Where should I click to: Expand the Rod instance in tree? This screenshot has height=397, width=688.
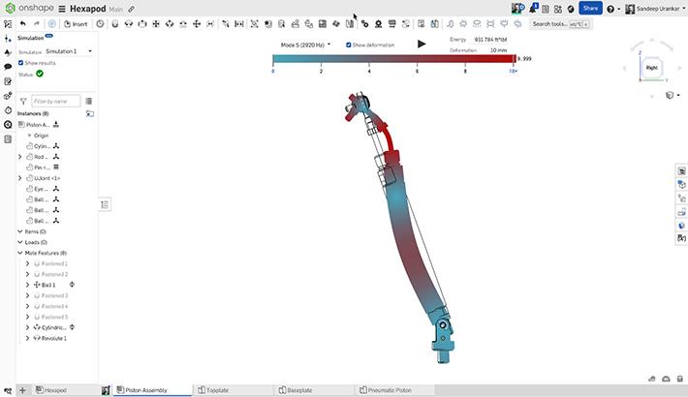pyautogui.click(x=19, y=157)
